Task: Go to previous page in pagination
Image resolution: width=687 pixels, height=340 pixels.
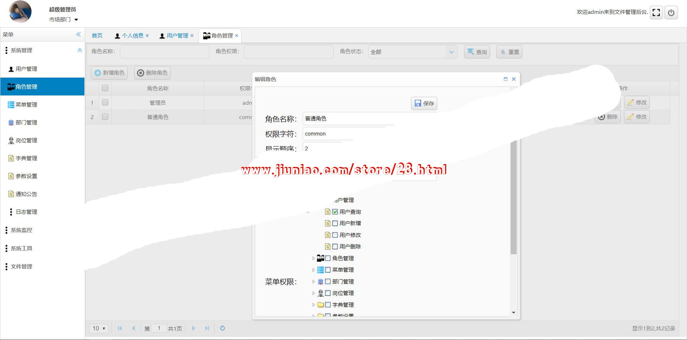Action: 133,328
